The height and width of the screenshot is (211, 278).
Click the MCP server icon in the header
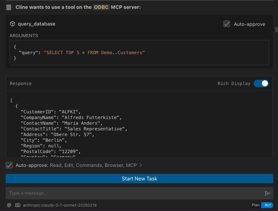9,7
